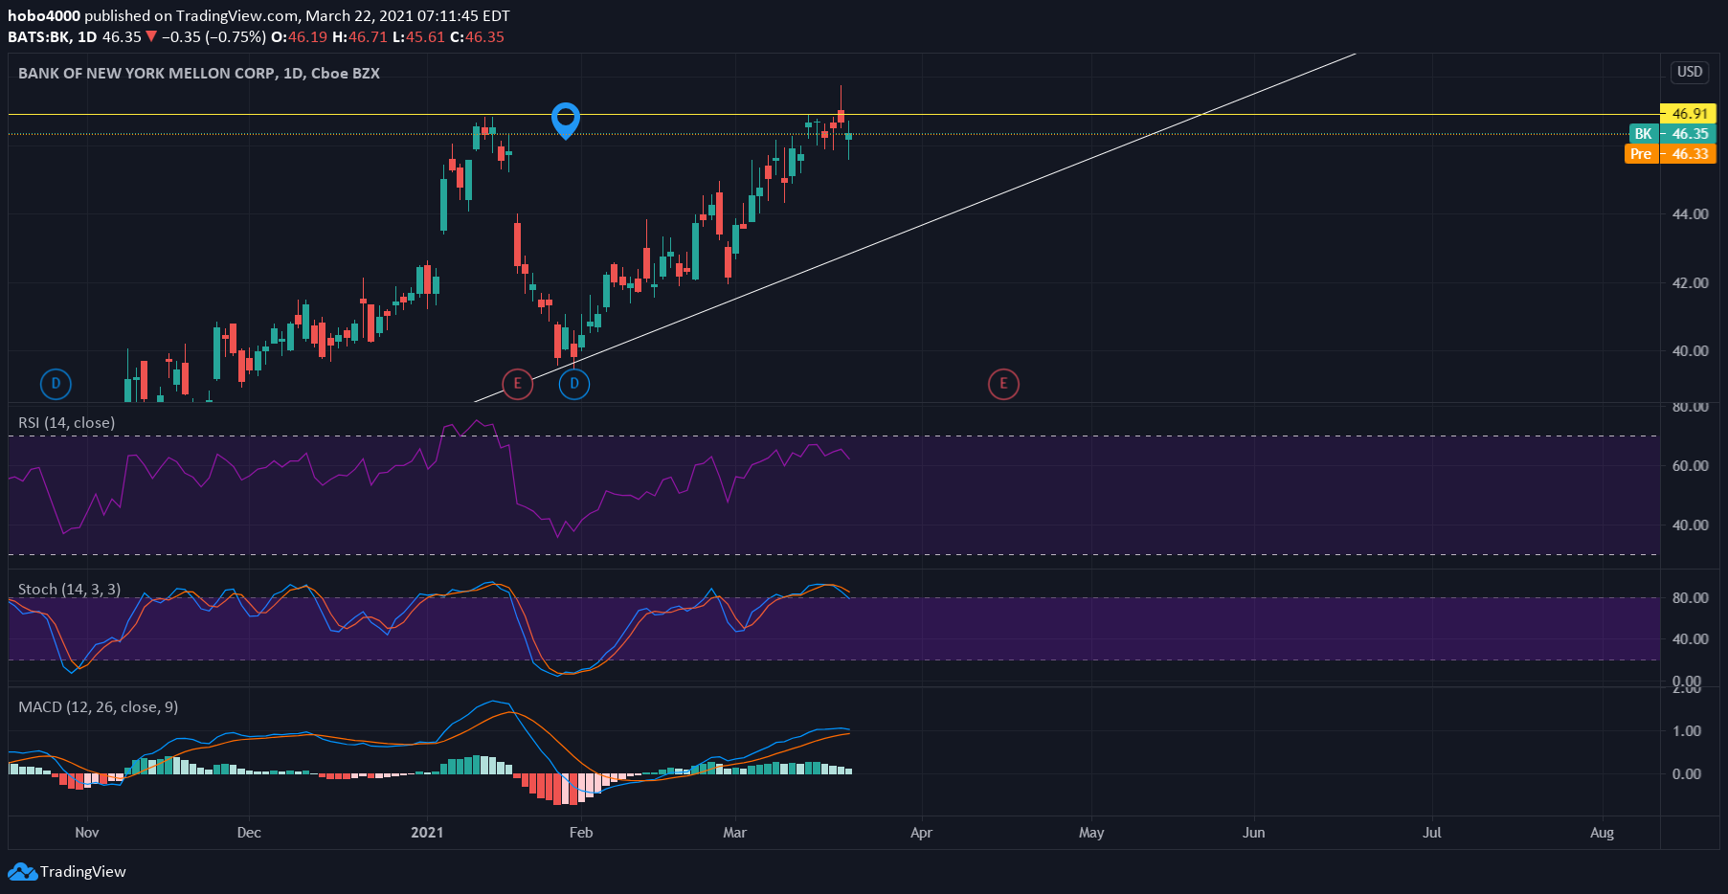Click the Aug label on time axis
This screenshot has width=1728, height=894.
1602,833
